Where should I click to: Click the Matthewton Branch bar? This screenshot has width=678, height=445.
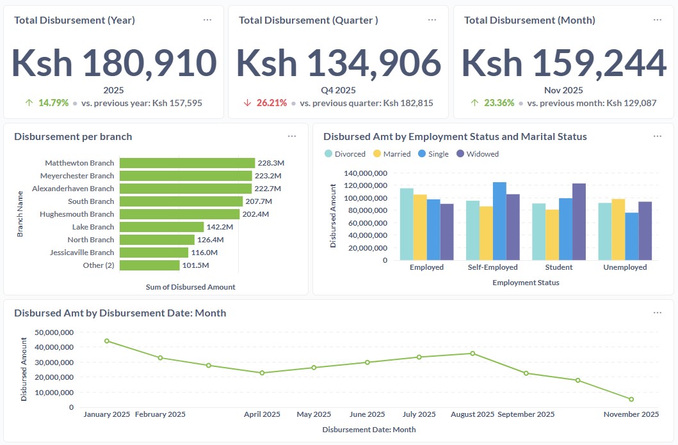point(187,163)
